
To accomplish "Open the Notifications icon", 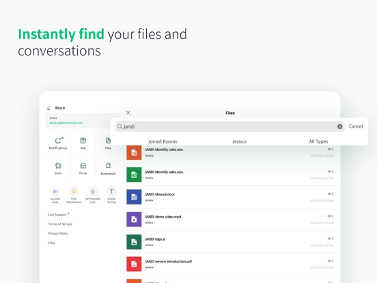I will pos(58,140).
